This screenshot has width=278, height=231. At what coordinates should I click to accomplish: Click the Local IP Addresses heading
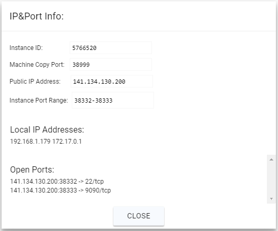tap(47, 129)
